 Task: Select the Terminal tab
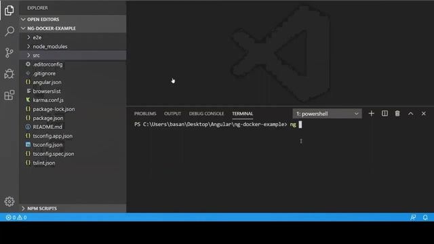[243, 114]
